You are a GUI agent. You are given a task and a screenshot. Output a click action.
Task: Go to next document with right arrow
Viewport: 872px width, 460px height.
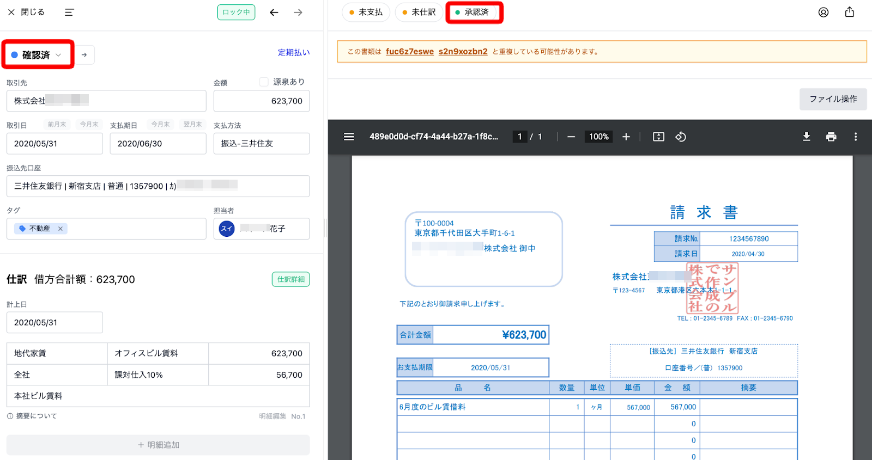(x=298, y=12)
